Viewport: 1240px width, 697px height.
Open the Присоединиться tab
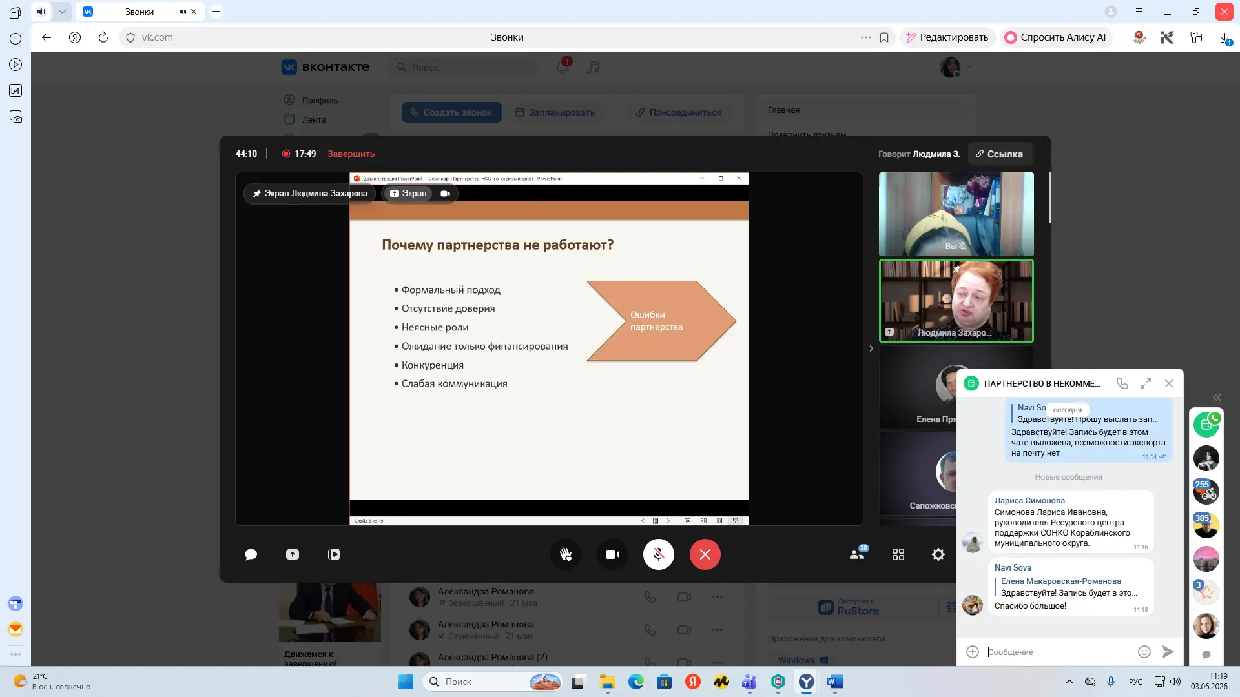pos(679,112)
